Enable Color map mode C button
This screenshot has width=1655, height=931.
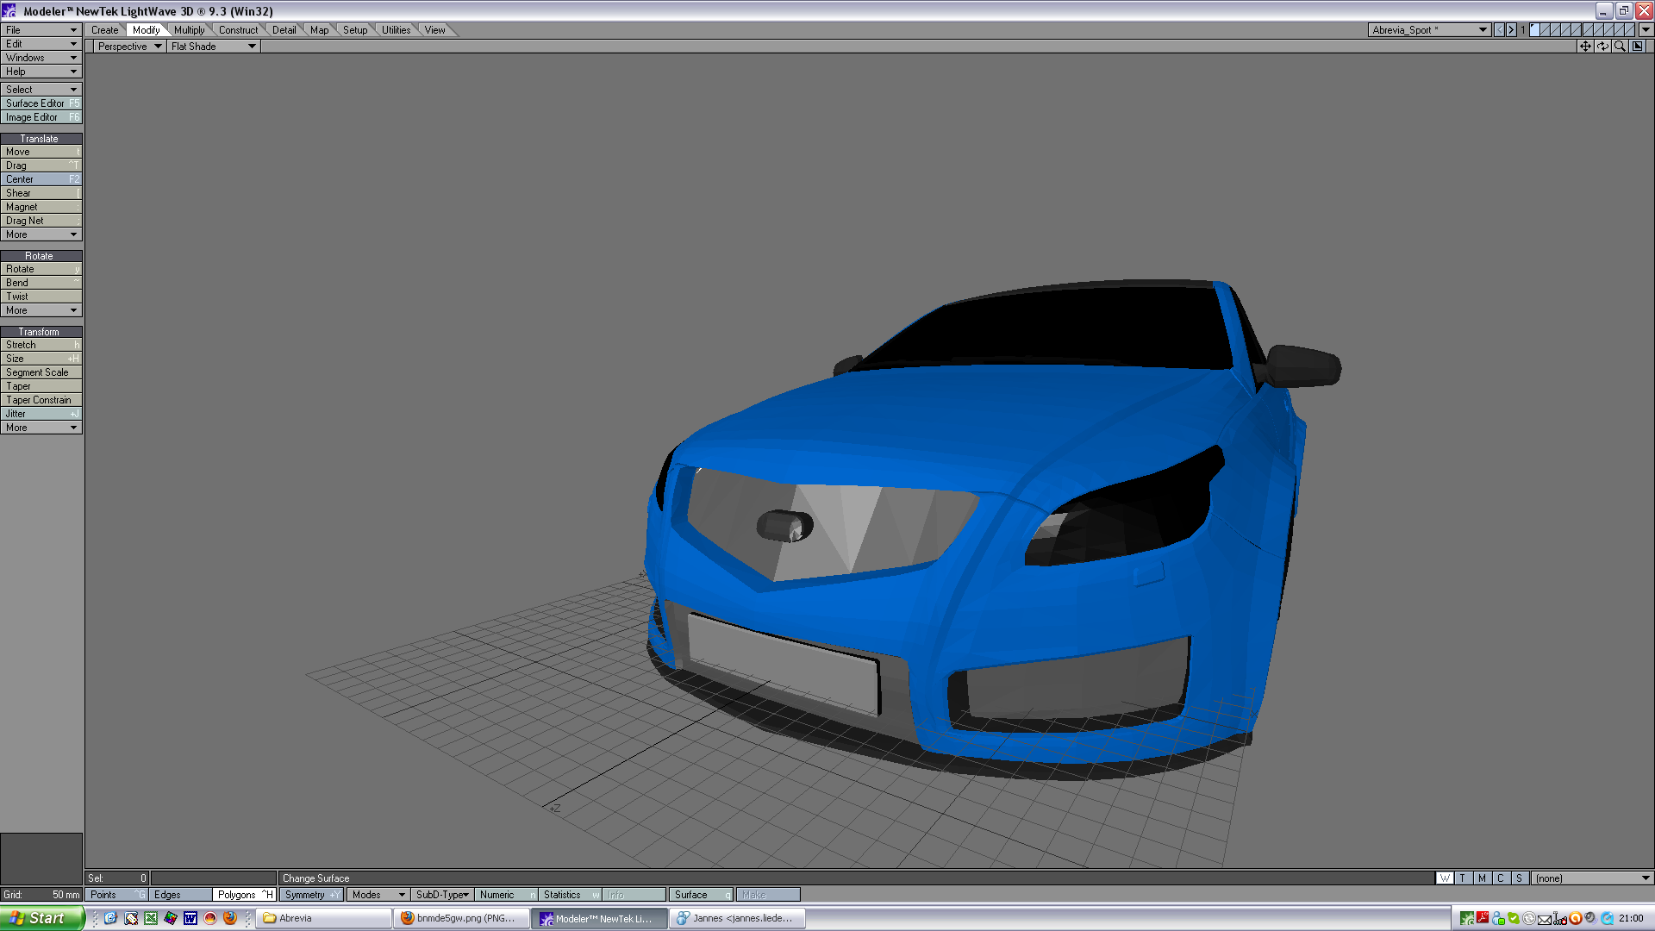pos(1501,878)
